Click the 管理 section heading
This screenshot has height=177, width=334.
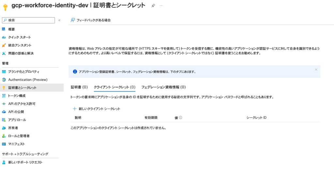tap(5, 63)
